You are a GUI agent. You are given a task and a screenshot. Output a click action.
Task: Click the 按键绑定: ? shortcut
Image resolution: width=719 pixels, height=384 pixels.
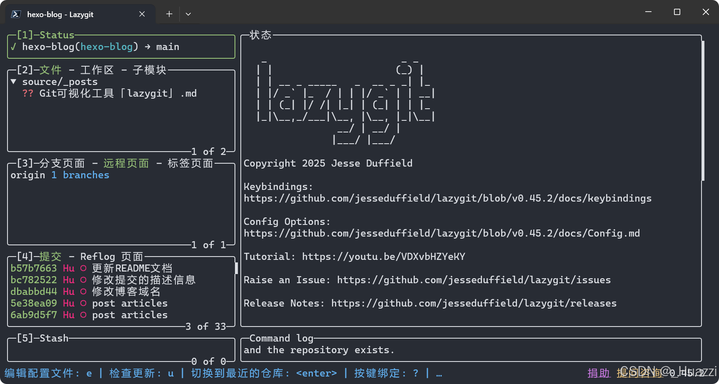pos(387,373)
